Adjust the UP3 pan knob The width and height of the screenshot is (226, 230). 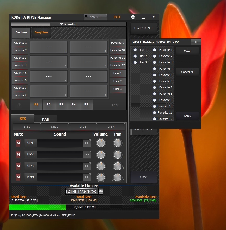click(118, 166)
